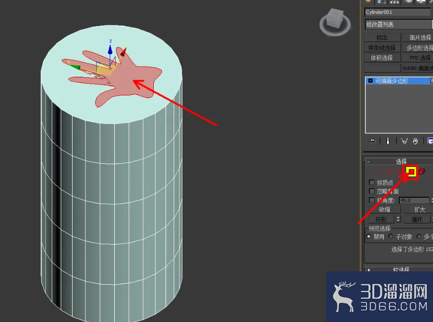Enable the 忽略背面 checkbox

(372, 191)
